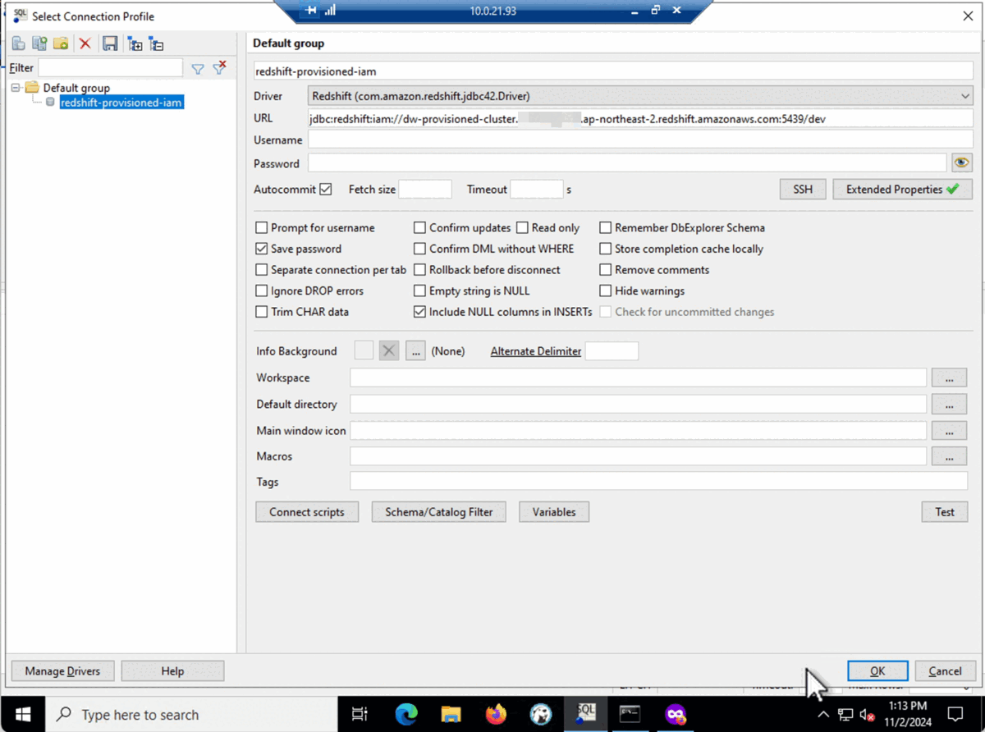985x732 pixels.
Task: Uncheck Save password
Action: click(x=262, y=249)
